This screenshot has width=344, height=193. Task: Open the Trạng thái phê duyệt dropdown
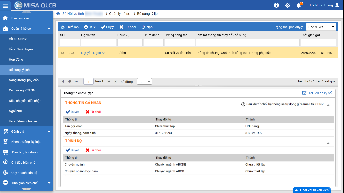(322, 27)
